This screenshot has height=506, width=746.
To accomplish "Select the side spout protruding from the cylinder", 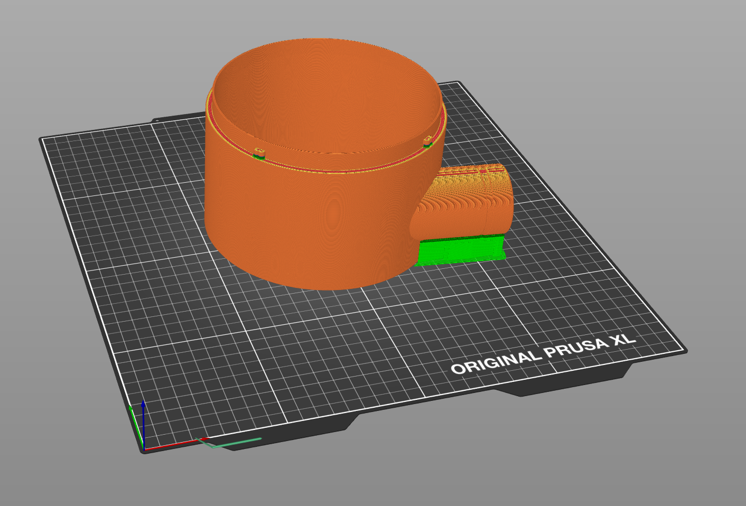I will pos(462,202).
